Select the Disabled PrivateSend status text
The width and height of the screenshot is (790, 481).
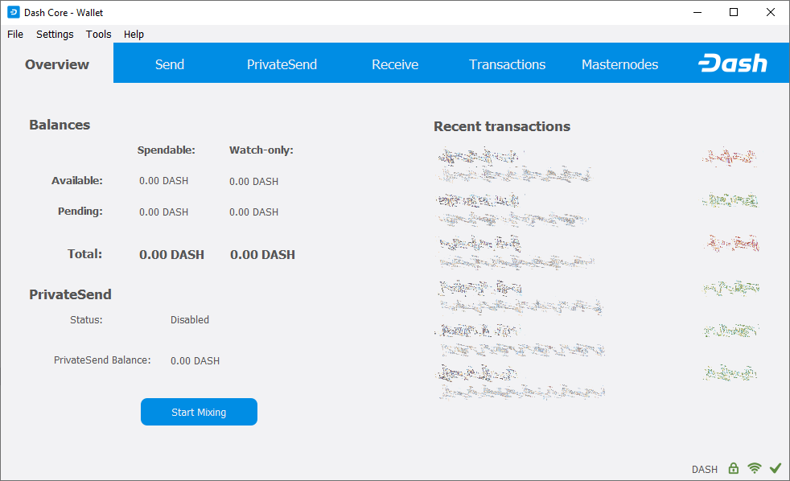click(190, 320)
